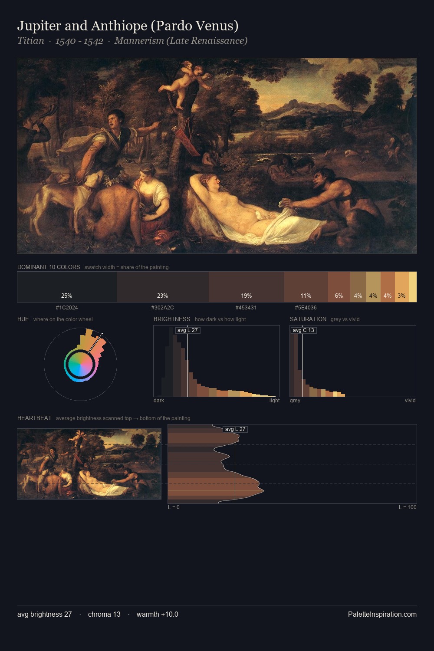Click the footer text chroma 13
The width and height of the screenshot is (434, 651).
104,614
